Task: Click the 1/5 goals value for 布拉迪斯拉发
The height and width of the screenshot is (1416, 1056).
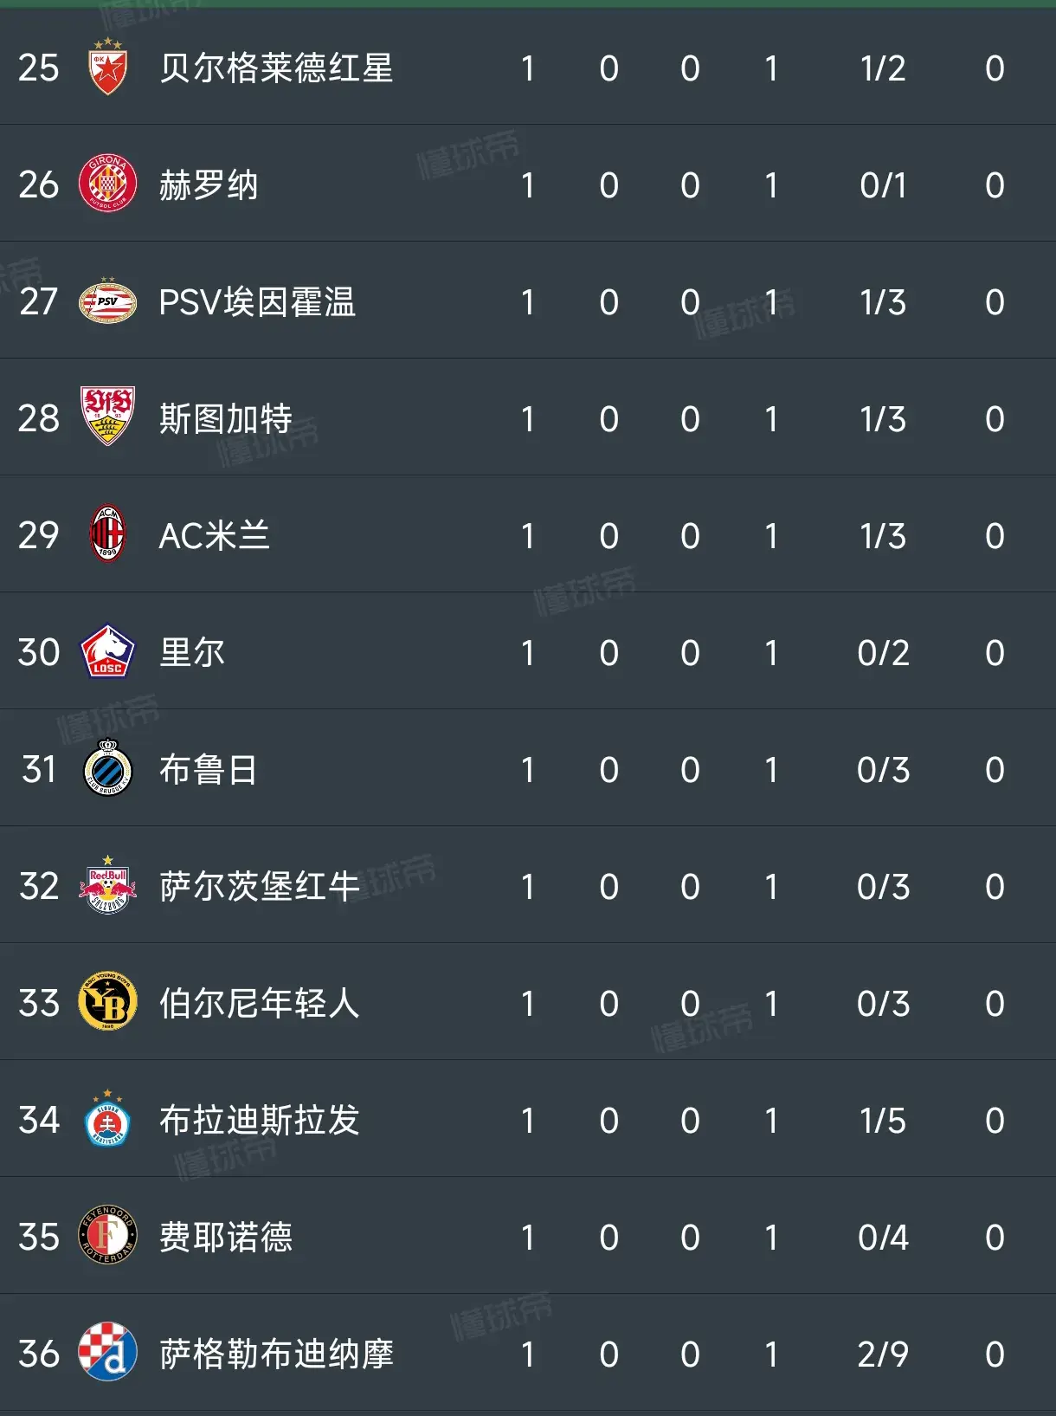Action: pyautogui.click(x=883, y=1121)
